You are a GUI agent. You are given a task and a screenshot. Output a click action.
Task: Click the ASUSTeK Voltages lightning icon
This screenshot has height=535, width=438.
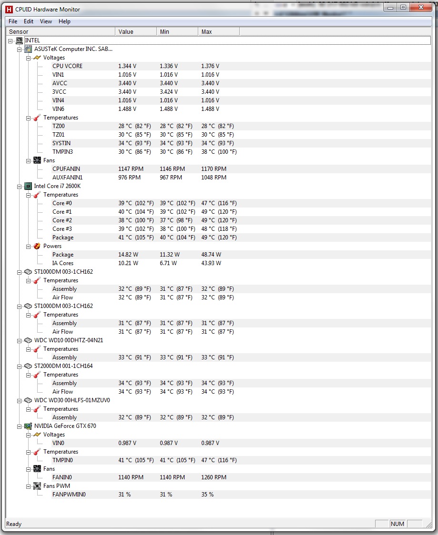click(x=37, y=57)
